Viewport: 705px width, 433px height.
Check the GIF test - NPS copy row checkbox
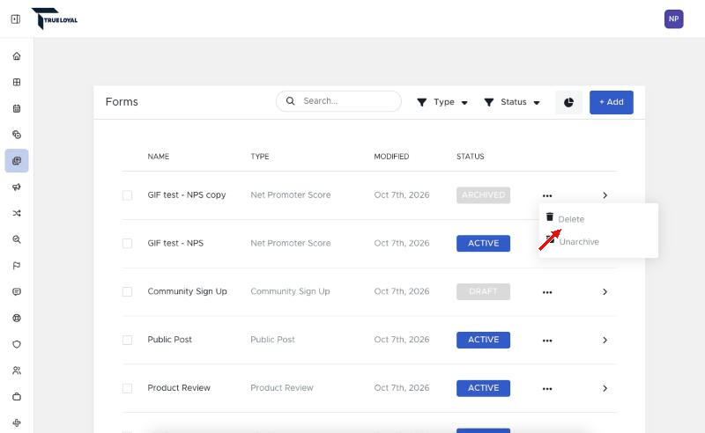pos(127,195)
